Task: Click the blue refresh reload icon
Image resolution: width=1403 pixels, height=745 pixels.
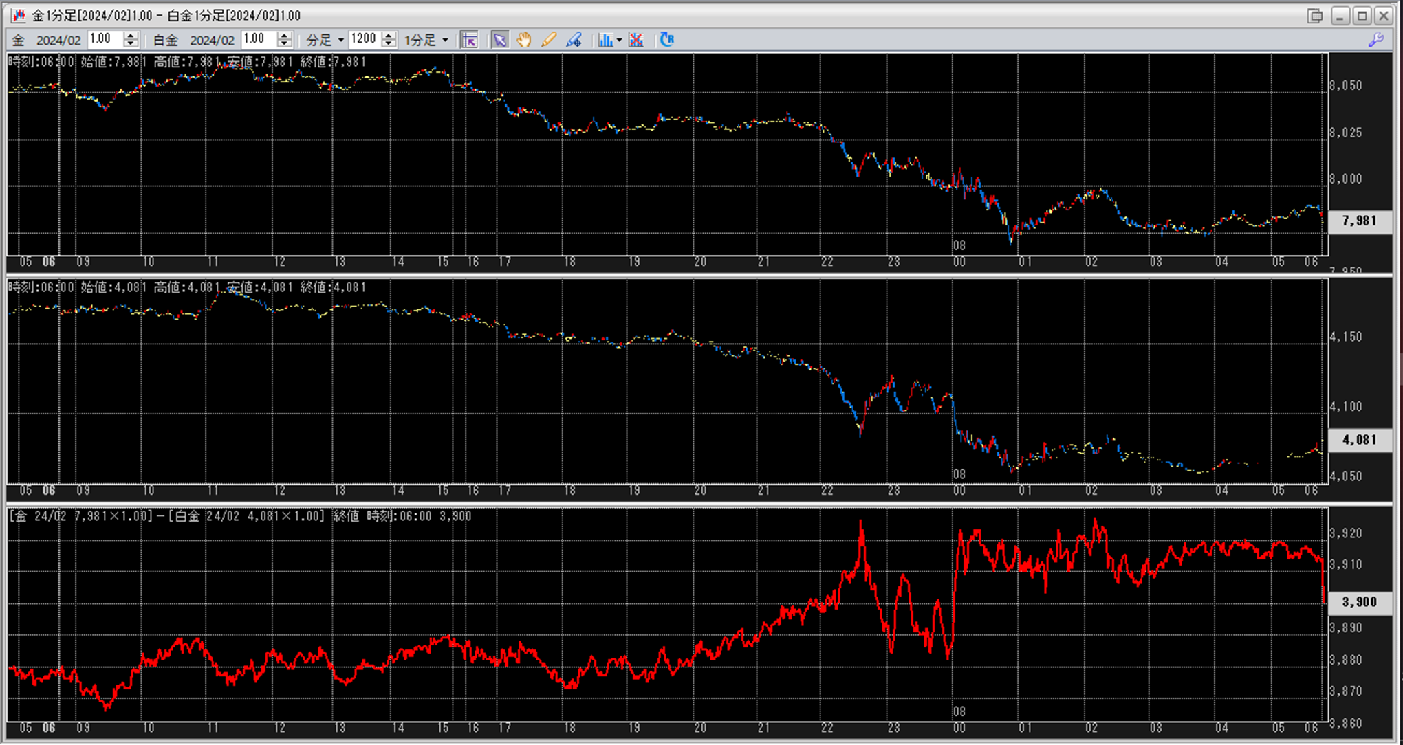Action: click(x=666, y=40)
